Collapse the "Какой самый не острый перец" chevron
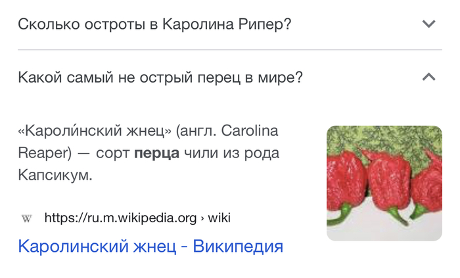Image resolution: width=460 pixels, height=278 pixels. 428,77
